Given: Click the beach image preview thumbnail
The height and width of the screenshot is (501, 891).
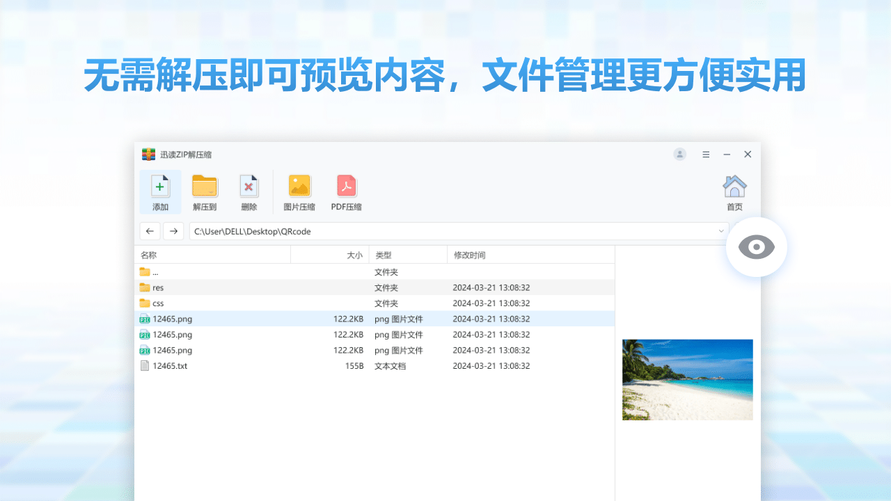Looking at the screenshot, I should tap(687, 379).
